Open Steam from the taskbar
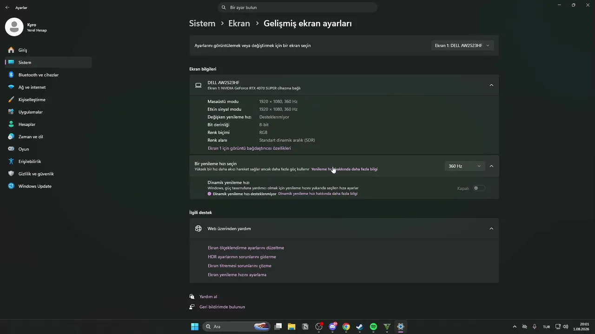 coord(360,327)
